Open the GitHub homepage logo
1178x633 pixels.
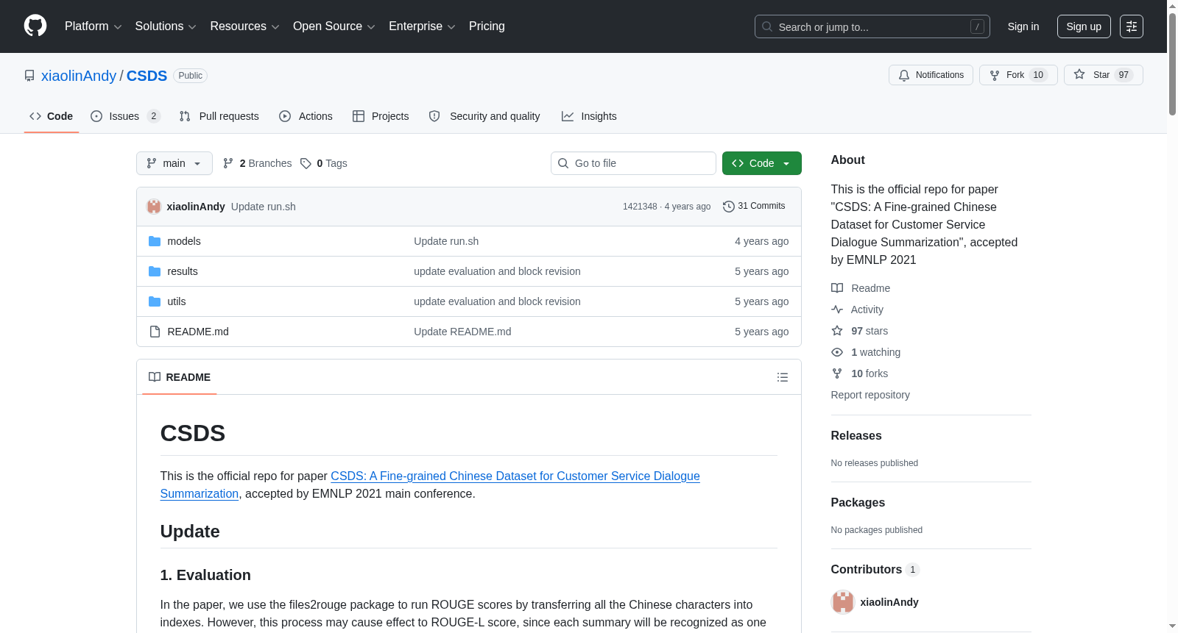tap(35, 26)
